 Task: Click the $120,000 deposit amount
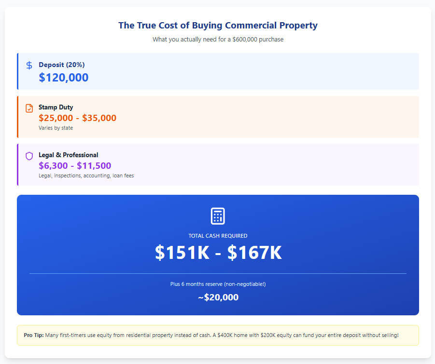pyautogui.click(x=64, y=78)
